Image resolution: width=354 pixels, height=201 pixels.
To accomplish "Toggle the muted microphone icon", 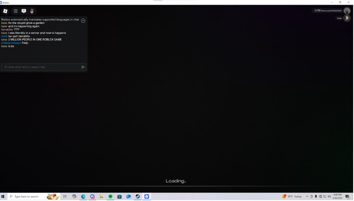I will pyautogui.click(x=32, y=11).
